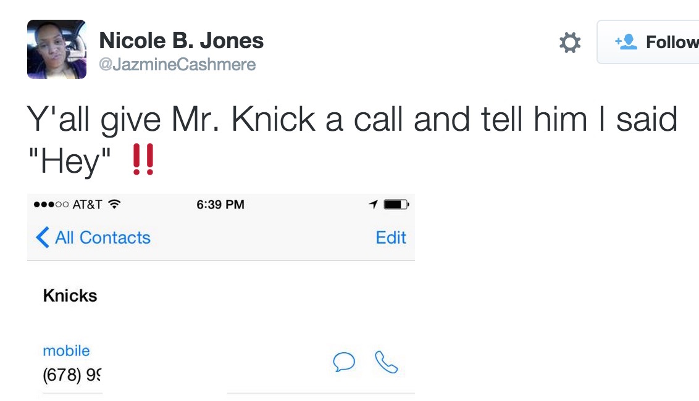Open the @JazmineCashmere profile handle

pos(177,64)
